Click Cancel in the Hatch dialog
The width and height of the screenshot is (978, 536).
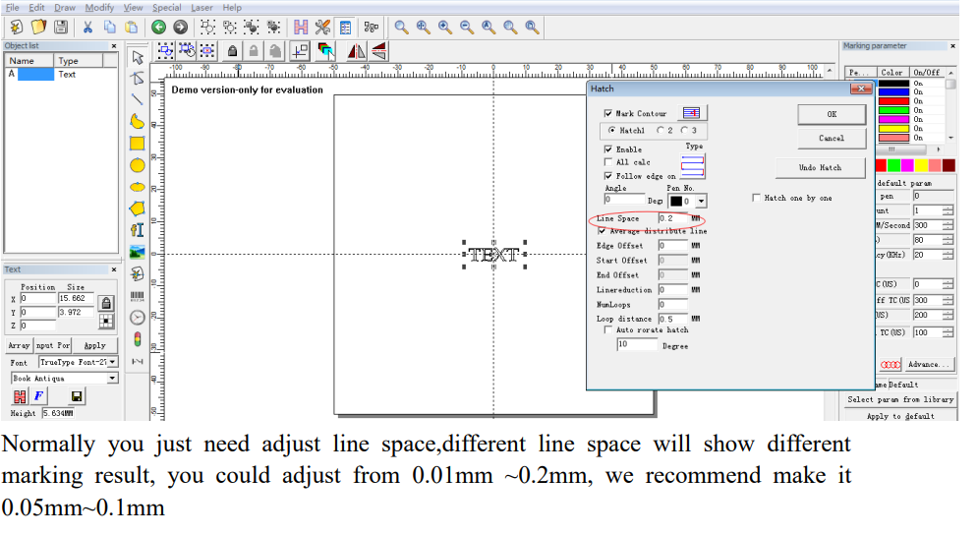(x=832, y=138)
